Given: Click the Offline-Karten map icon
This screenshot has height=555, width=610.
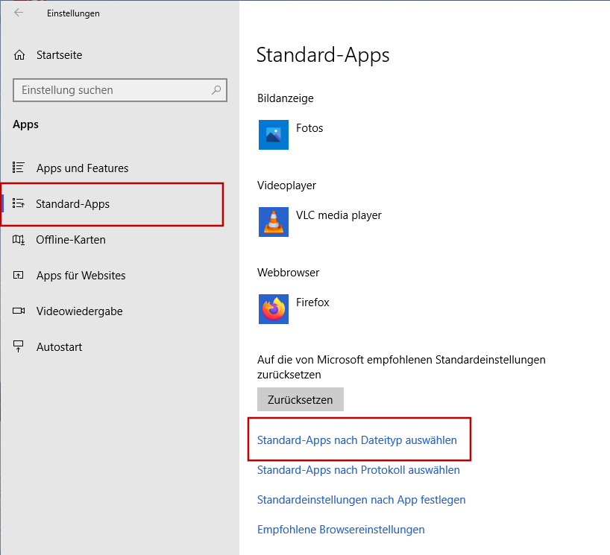Looking at the screenshot, I should point(19,240).
